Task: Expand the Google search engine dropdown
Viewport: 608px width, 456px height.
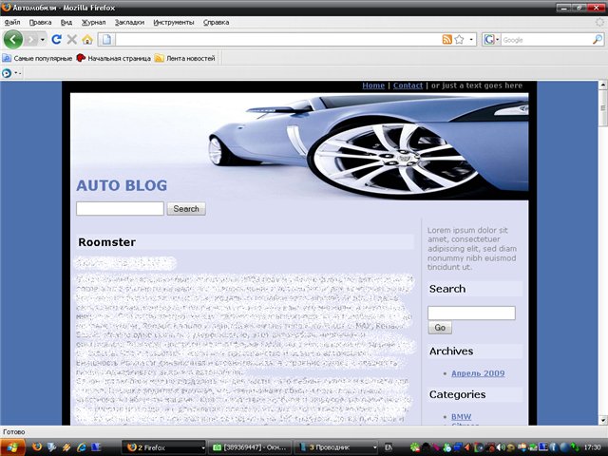Action: [x=491, y=40]
